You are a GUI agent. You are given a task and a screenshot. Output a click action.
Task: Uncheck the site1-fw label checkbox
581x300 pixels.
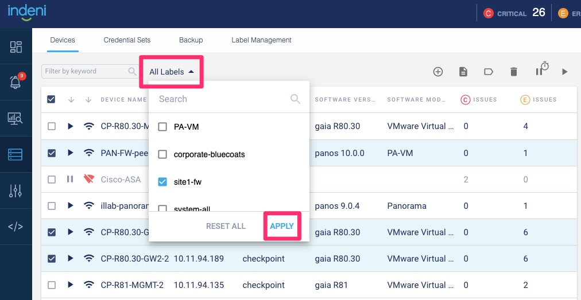click(x=162, y=182)
